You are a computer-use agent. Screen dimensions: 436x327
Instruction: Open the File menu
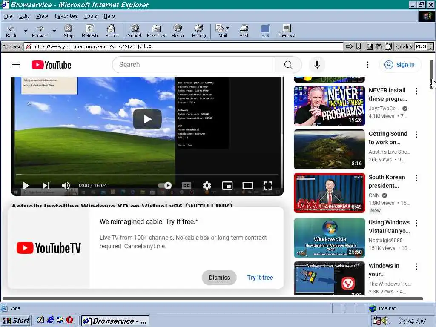tap(8, 16)
